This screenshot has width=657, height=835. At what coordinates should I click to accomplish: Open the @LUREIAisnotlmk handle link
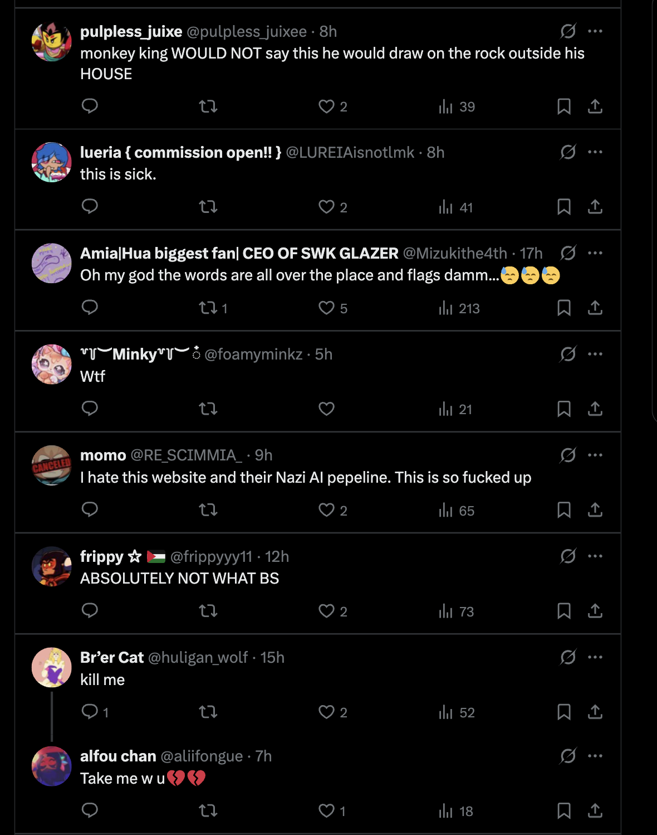point(350,153)
